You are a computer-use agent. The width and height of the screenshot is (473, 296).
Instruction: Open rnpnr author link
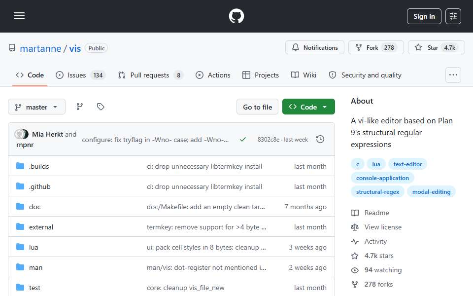pyautogui.click(x=25, y=145)
